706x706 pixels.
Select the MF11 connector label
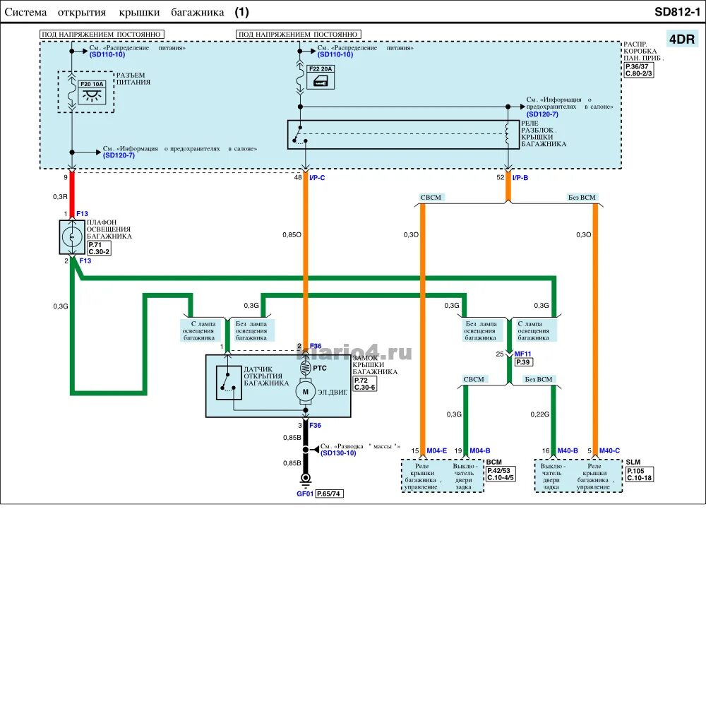tap(522, 354)
